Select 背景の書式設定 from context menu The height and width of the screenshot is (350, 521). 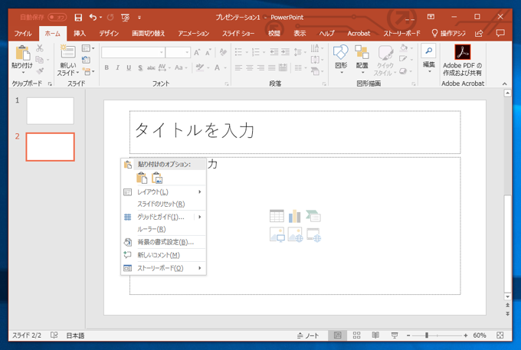(165, 242)
